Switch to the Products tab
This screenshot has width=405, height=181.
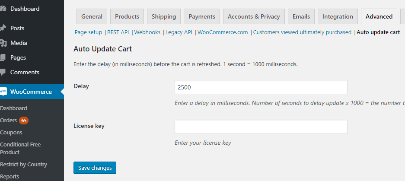[127, 16]
